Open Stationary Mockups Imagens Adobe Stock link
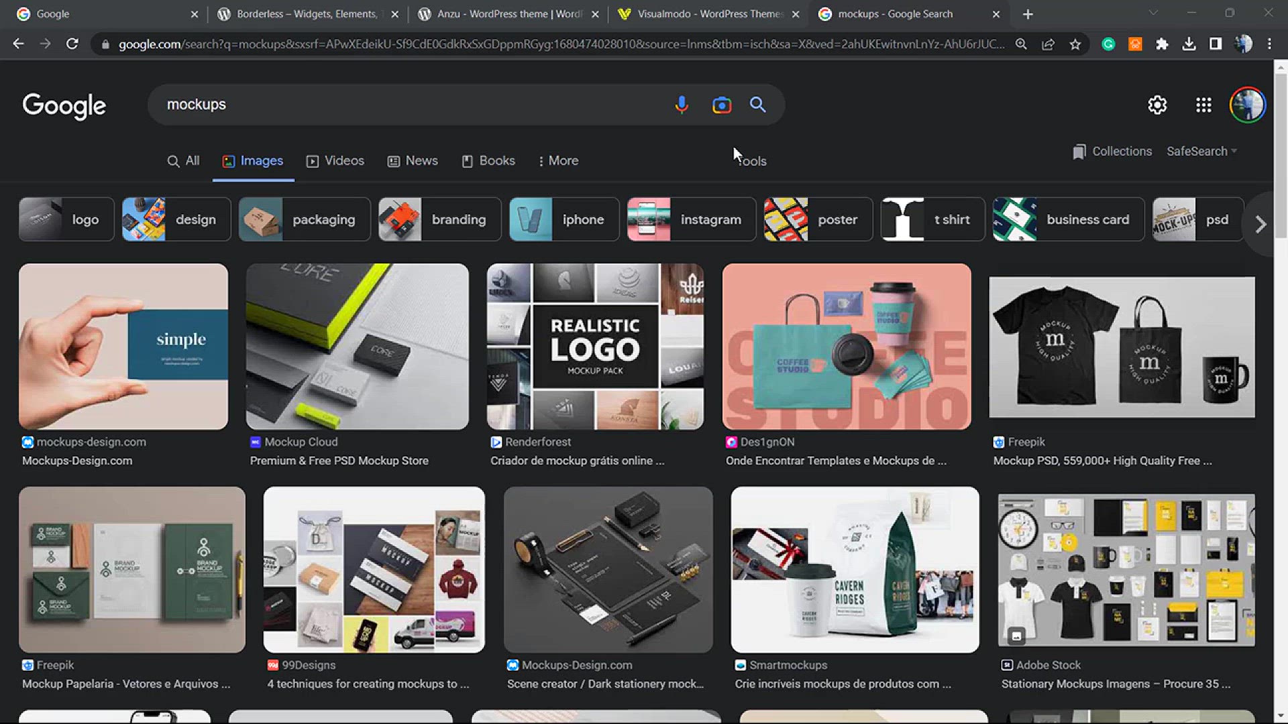1288x724 pixels. tap(1116, 684)
